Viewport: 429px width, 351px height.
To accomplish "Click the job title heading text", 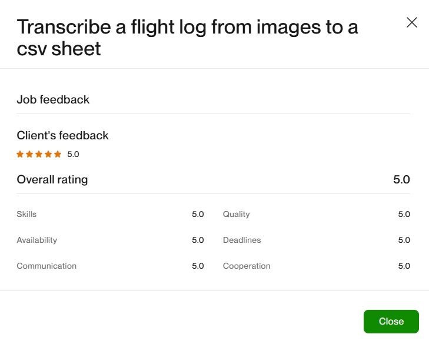I will (x=187, y=37).
